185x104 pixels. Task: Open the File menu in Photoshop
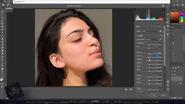point(5,1)
